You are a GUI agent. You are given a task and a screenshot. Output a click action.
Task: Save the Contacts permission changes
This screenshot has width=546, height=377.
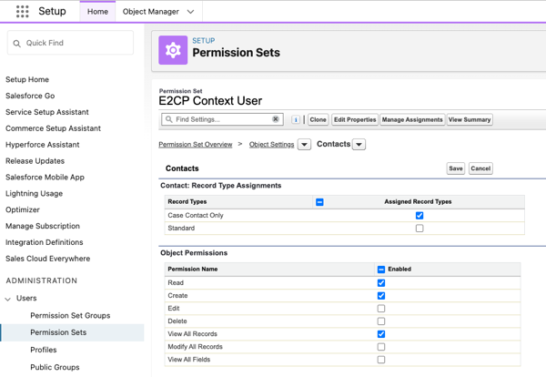click(456, 168)
